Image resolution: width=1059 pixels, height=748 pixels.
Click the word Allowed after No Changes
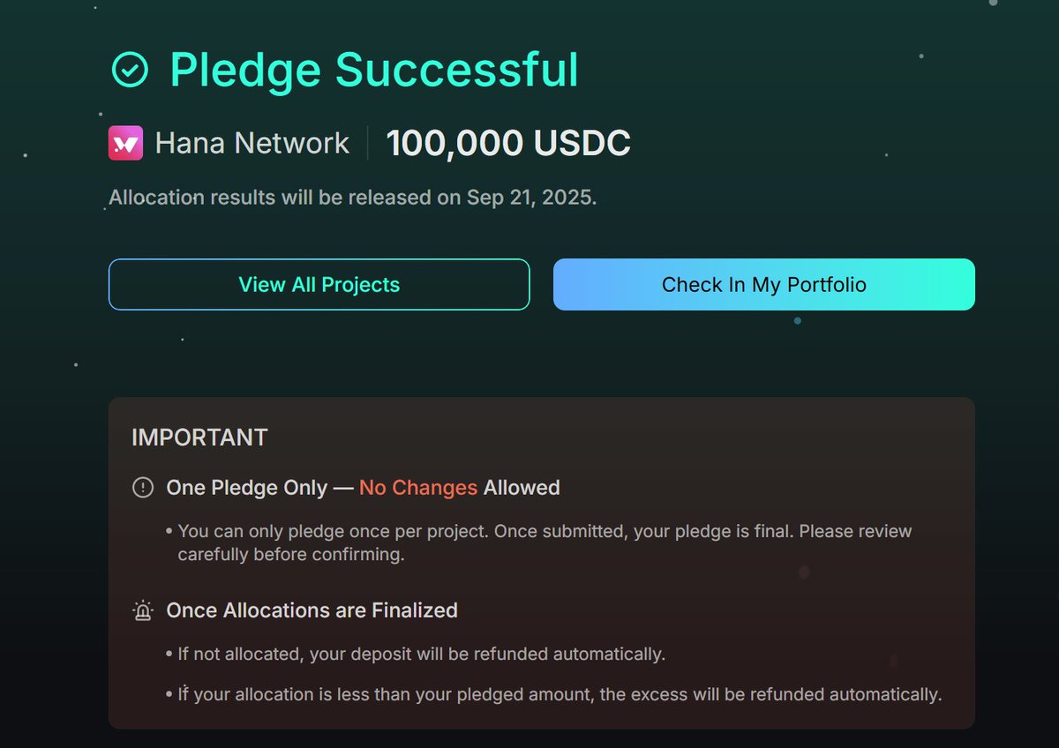[x=522, y=487]
